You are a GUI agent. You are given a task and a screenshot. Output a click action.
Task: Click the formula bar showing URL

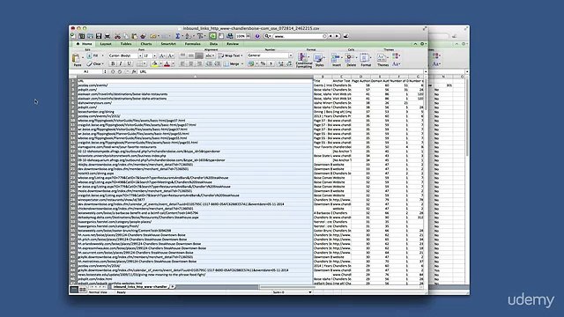point(280,72)
